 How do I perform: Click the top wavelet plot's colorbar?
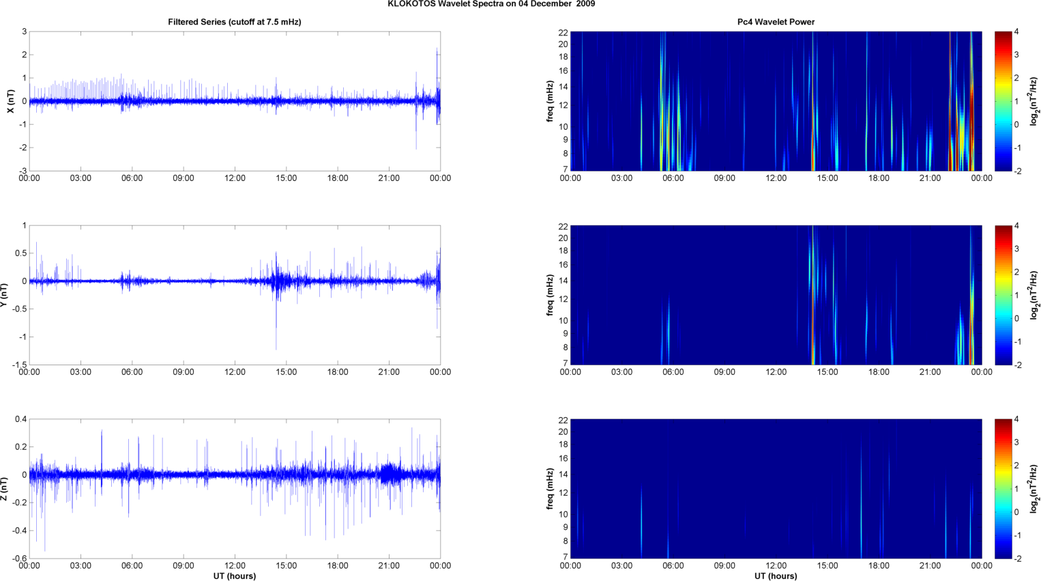tap(1003, 101)
